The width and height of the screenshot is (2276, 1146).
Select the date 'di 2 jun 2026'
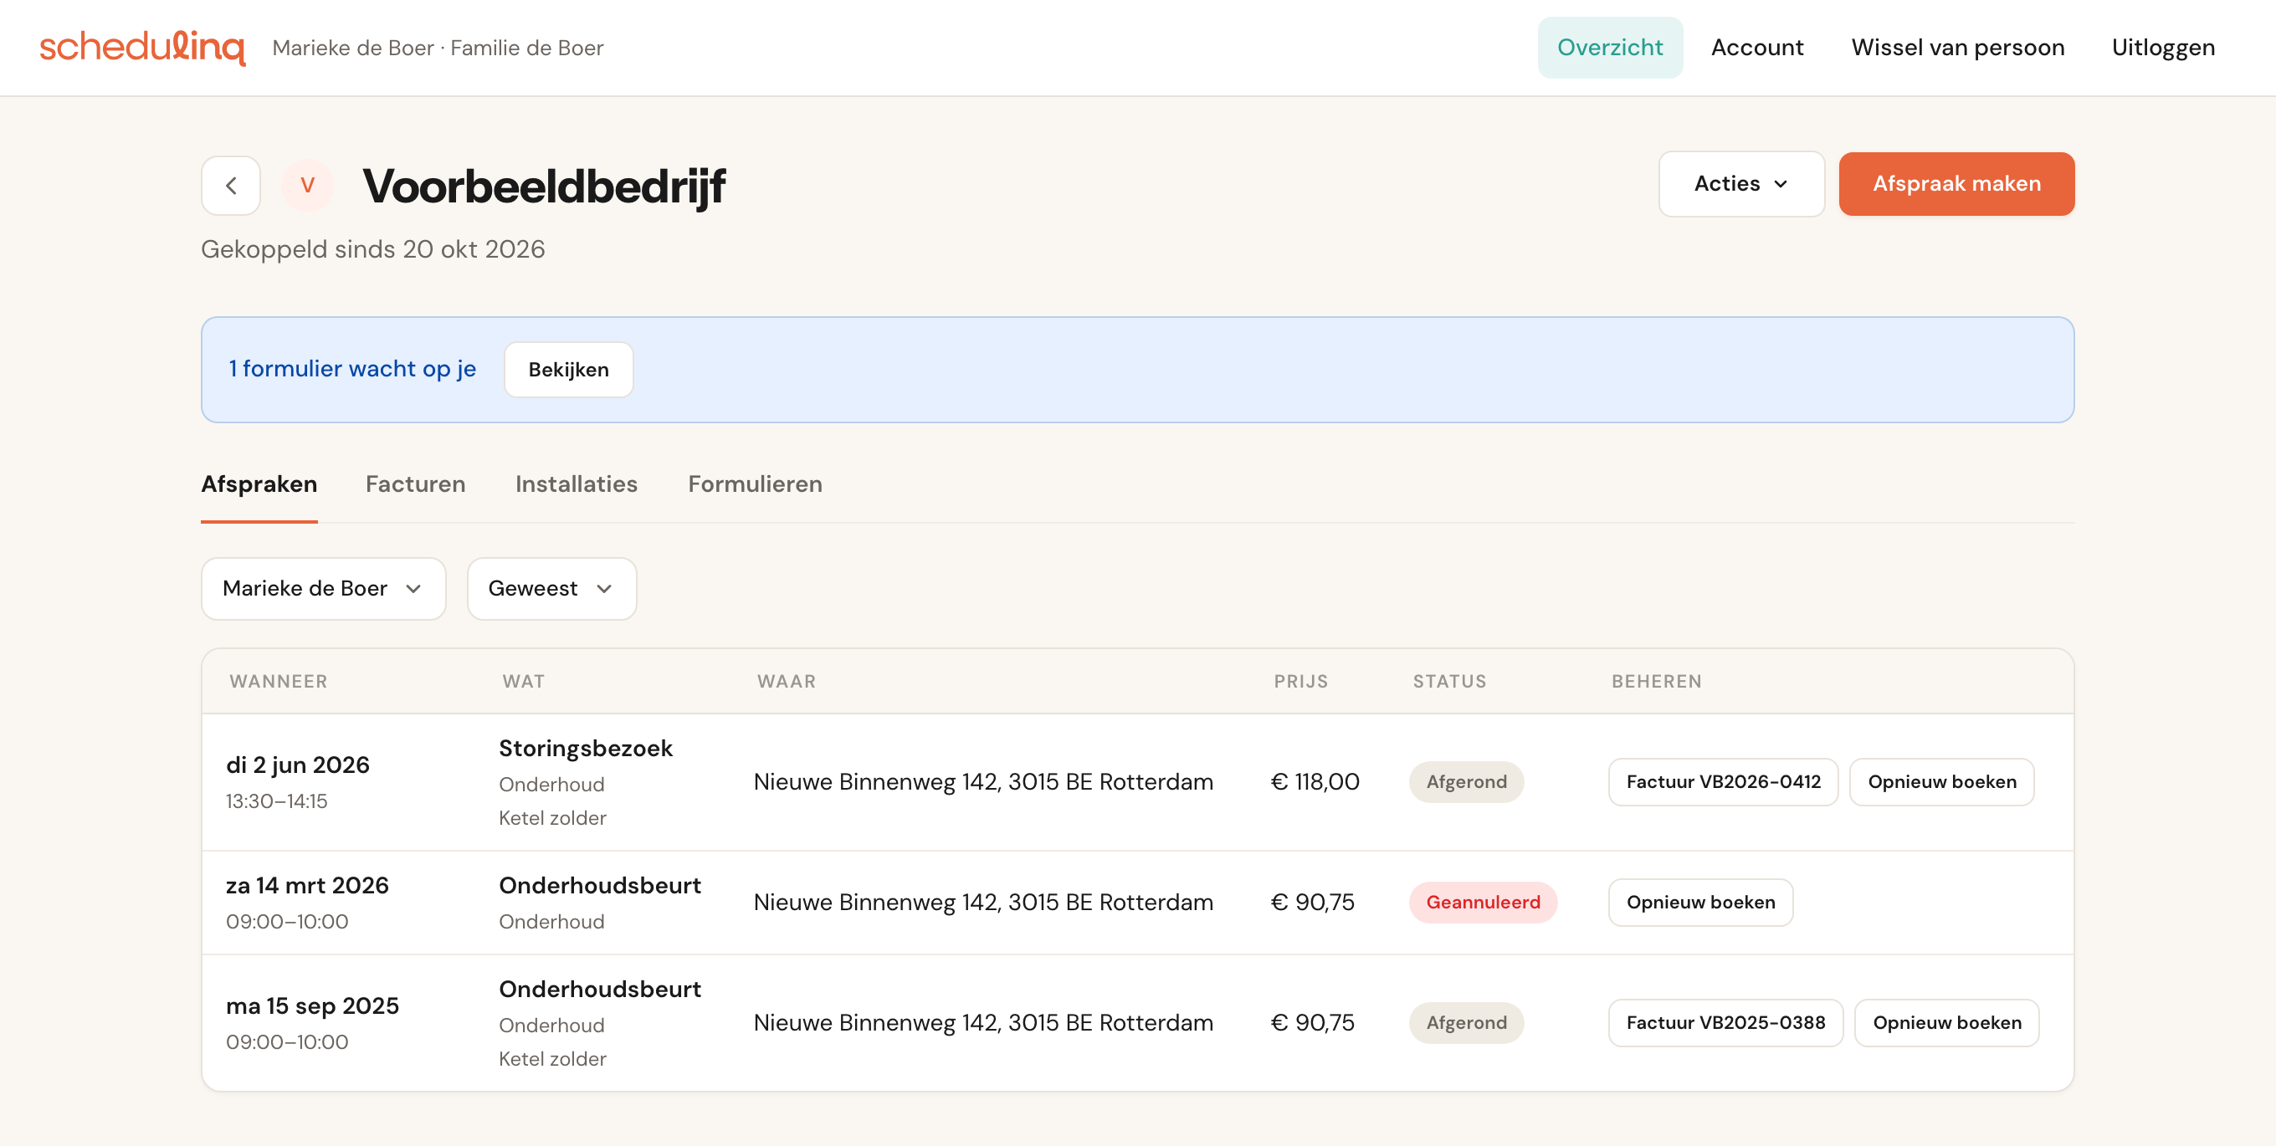pyautogui.click(x=298, y=765)
